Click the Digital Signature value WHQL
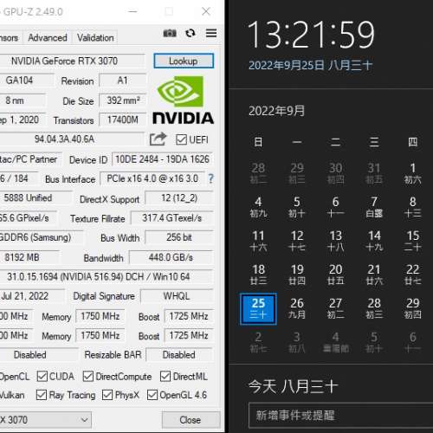 (177, 296)
